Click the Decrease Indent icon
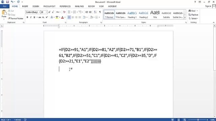216x121 pixels. pyautogui.click(x=87, y=12)
